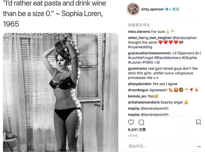Image resolution: width=205 pixels, height=152 pixels.
Task: Open drcenkoguz's profile
Action: tap(139, 90)
